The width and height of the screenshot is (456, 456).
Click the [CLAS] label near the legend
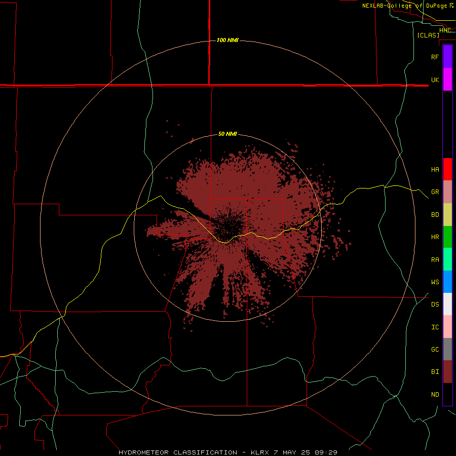click(428, 35)
